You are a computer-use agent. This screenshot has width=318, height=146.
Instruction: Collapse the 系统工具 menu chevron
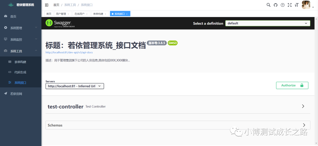36,51
